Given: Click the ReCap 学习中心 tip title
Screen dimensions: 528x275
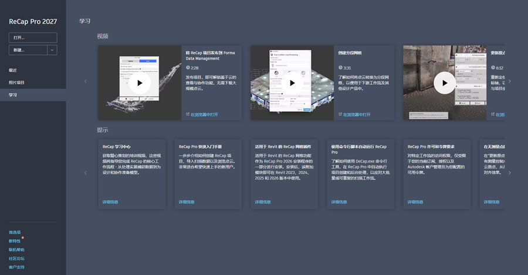Looking at the screenshot, I should 117,147.
